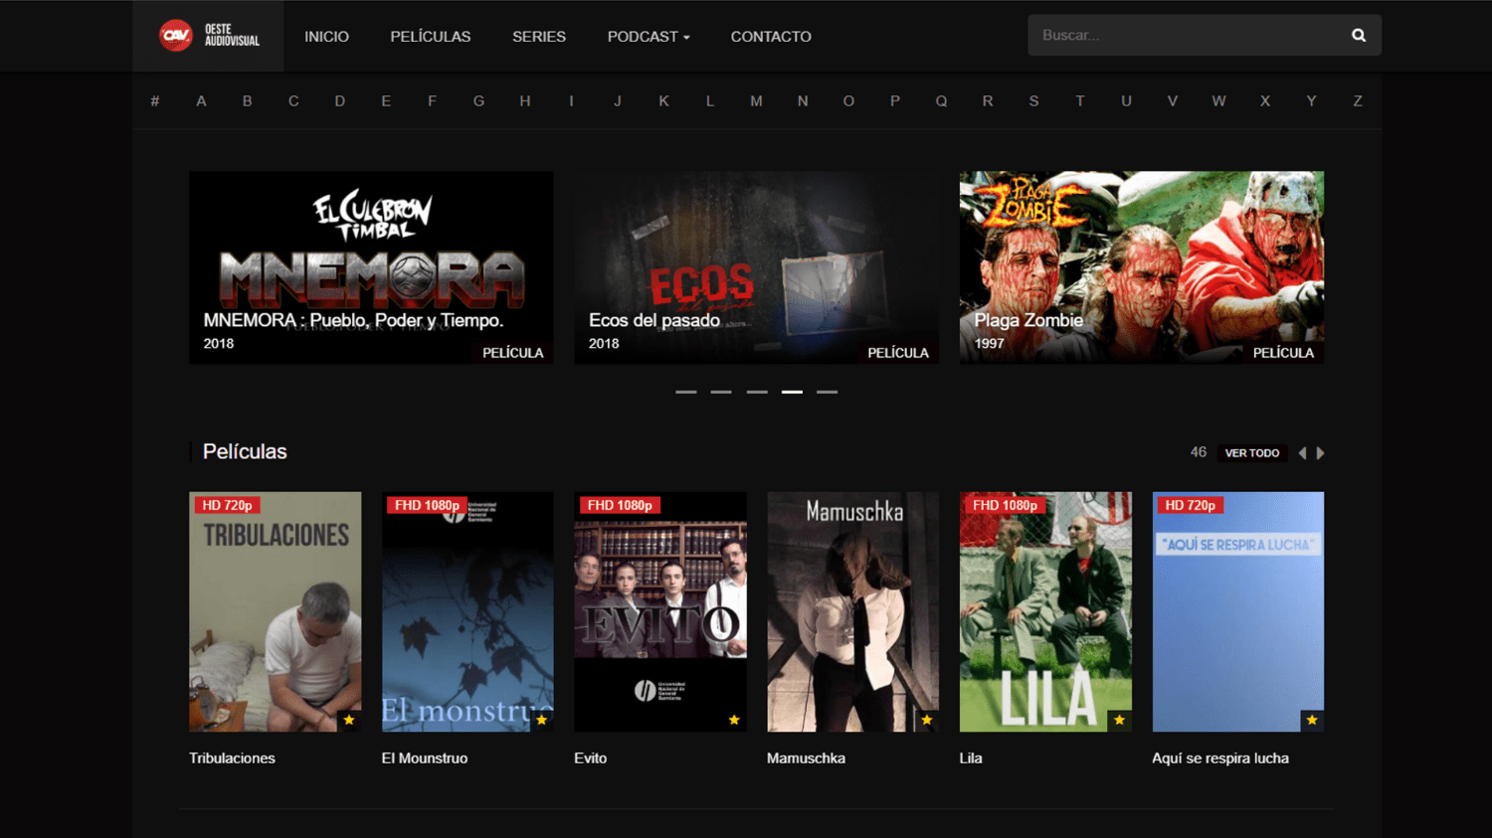This screenshot has width=1492, height=838.
Task: Click the star on El Mounstruo poster
Action: [541, 720]
